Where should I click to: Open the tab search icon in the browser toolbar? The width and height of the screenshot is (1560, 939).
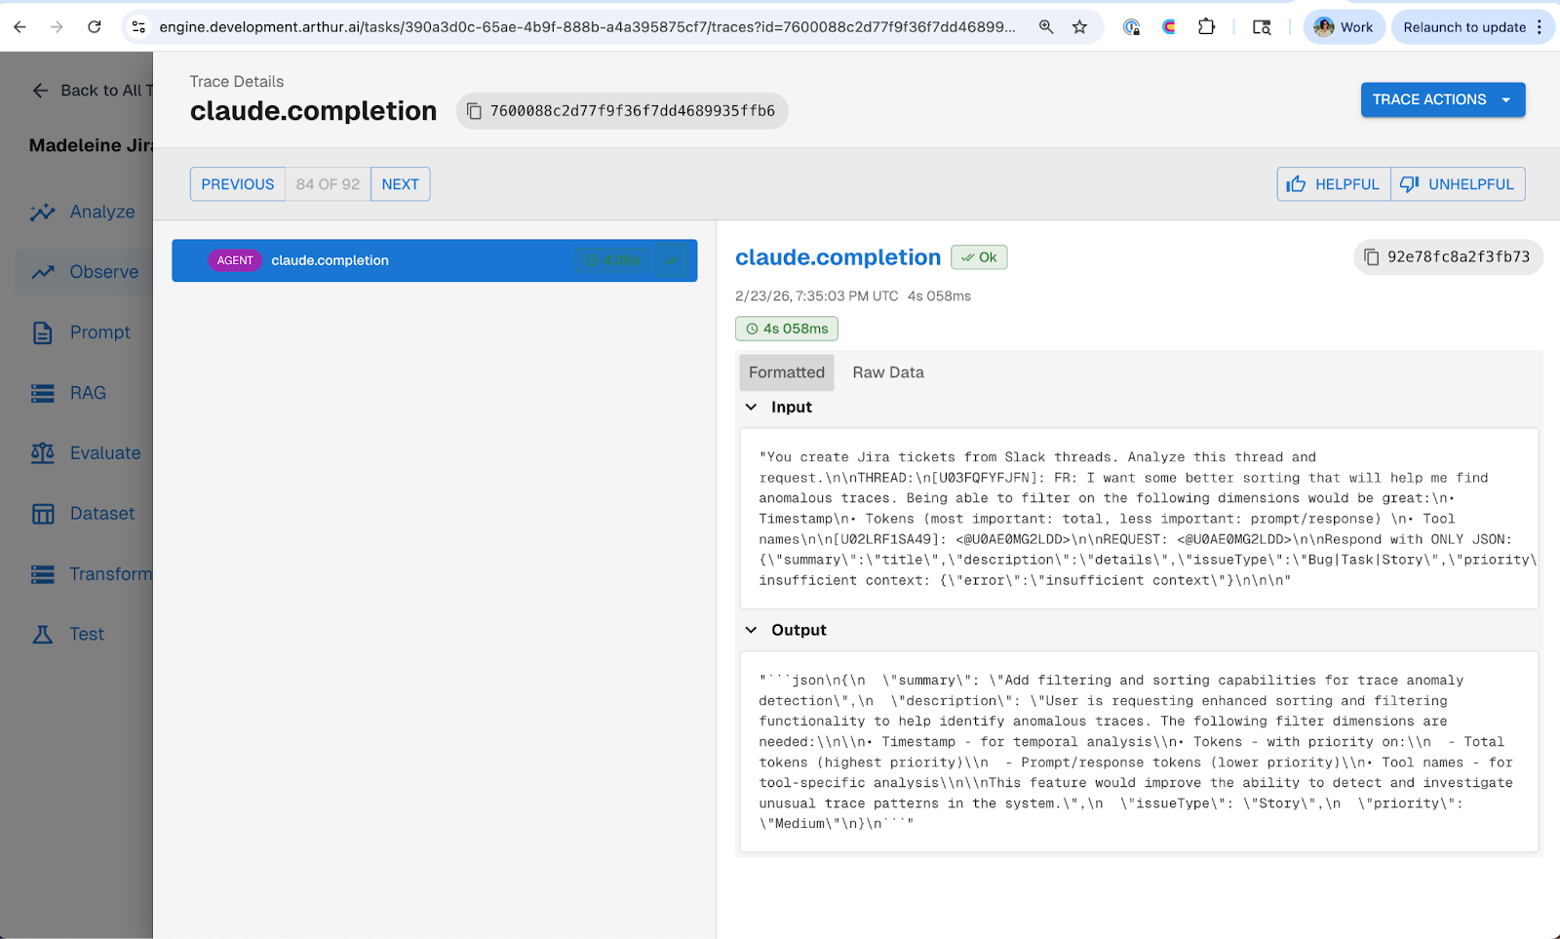1262,27
